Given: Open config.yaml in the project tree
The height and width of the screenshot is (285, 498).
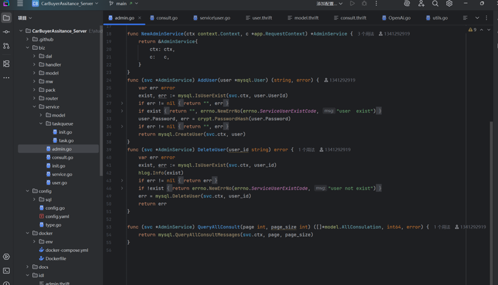Looking at the screenshot, I should point(54,216).
